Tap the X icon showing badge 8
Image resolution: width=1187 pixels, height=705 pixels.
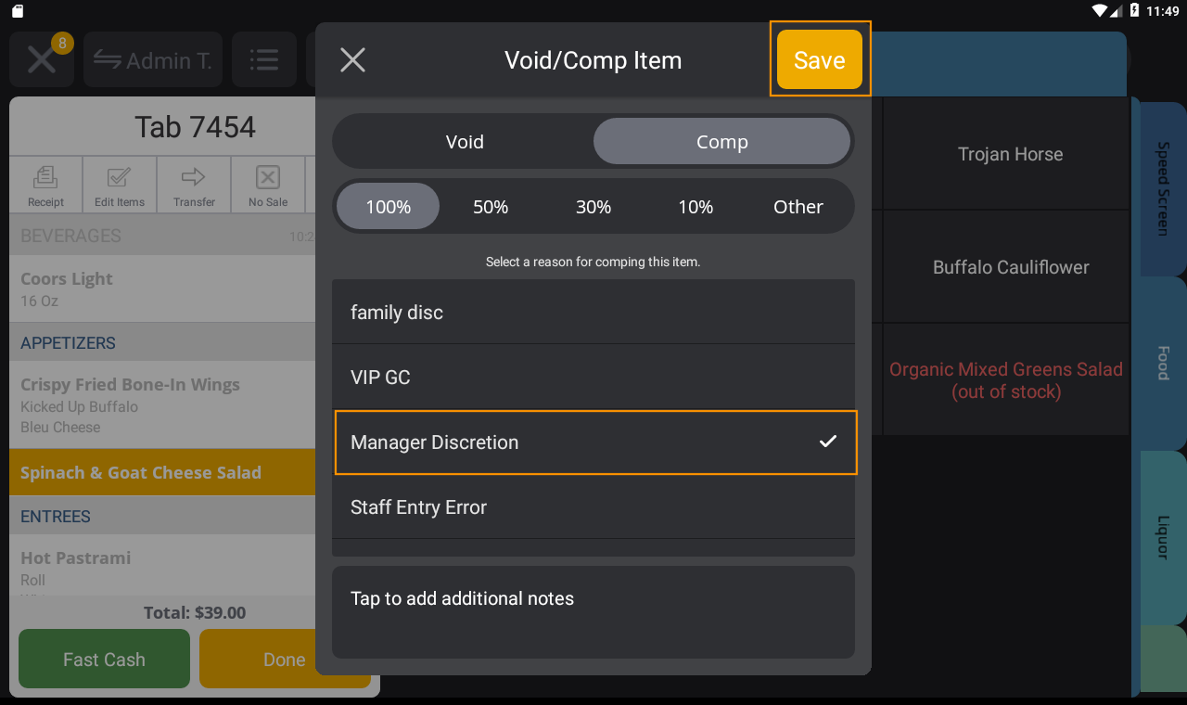pyautogui.click(x=41, y=58)
